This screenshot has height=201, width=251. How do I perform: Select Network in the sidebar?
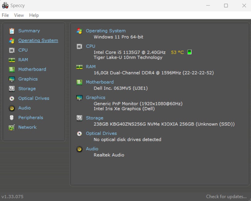tap(28, 127)
